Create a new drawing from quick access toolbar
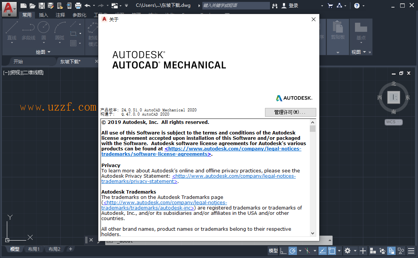418x258 pixels. pos(24,5)
